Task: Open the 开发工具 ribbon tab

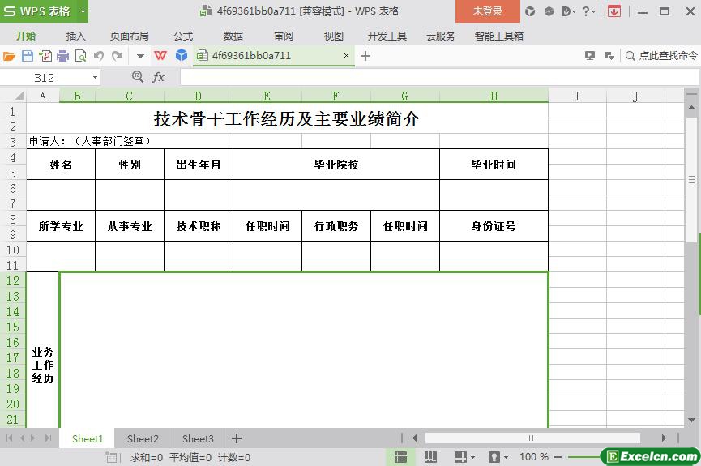Action: coord(387,36)
